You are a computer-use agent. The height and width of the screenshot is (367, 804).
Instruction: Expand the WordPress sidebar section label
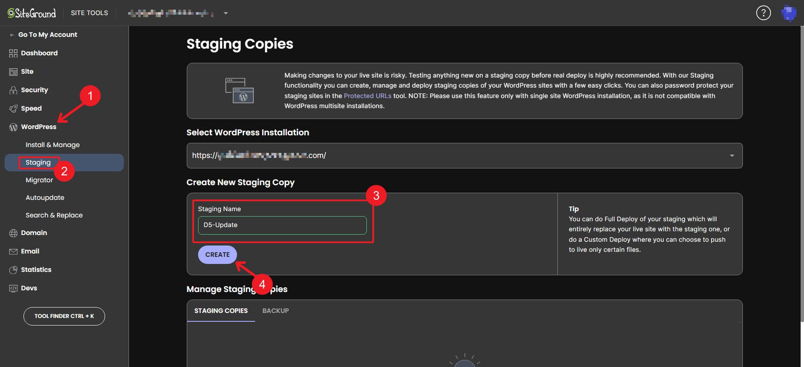click(39, 127)
